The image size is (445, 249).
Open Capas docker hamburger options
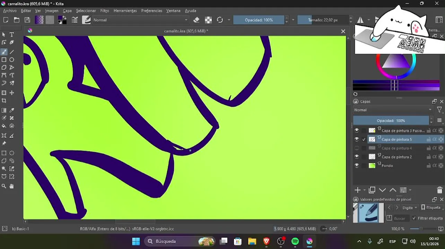click(x=439, y=120)
